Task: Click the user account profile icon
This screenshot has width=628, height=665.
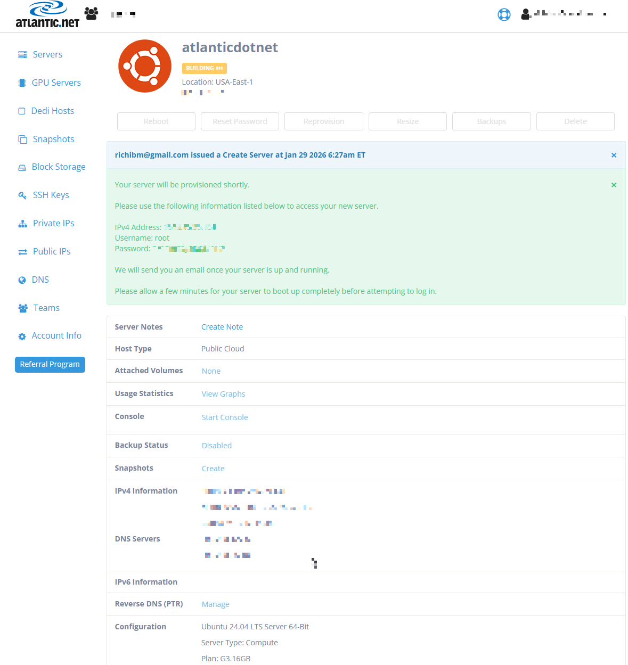Action: [x=526, y=14]
